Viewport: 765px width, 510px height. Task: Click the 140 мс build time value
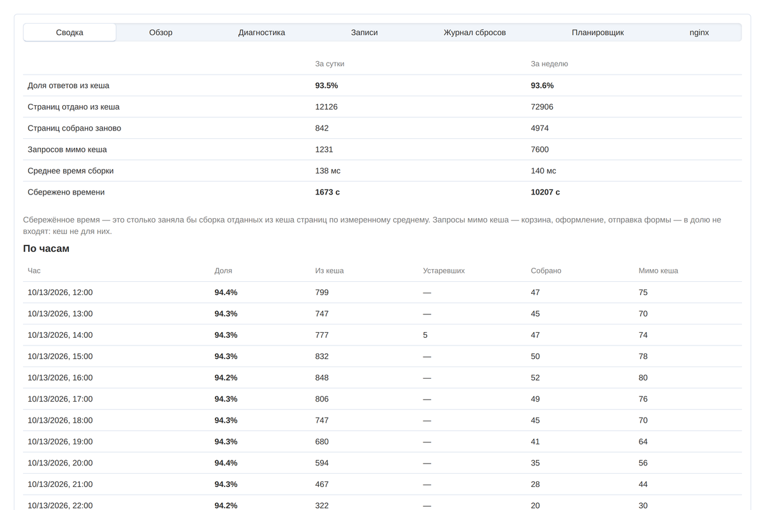[x=544, y=171]
